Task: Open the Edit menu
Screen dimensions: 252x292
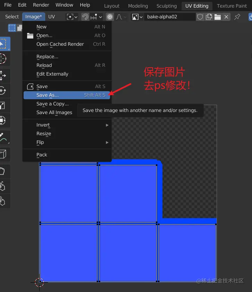Action: [x=22, y=5]
